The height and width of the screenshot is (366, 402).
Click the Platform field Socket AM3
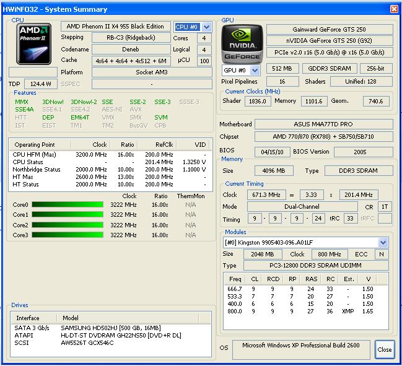[x=152, y=72]
